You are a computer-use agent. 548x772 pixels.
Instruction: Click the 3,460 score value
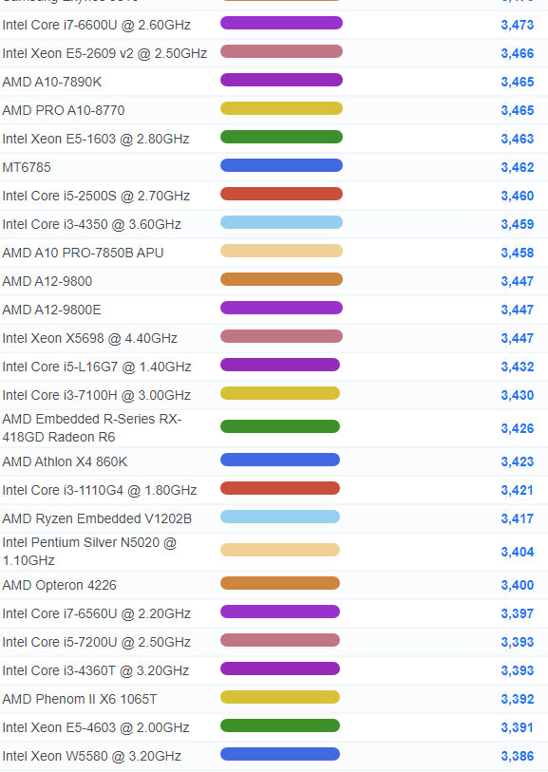pyautogui.click(x=518, y=197)
